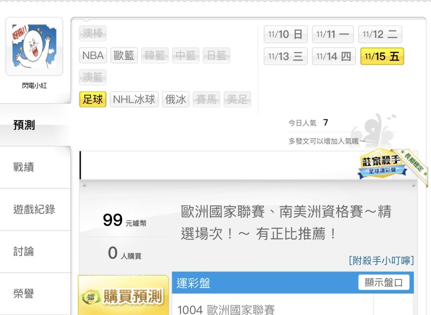Pick the date 11/10 日
The width and height of the screenshot is (431, 315).
click(285, 34)
